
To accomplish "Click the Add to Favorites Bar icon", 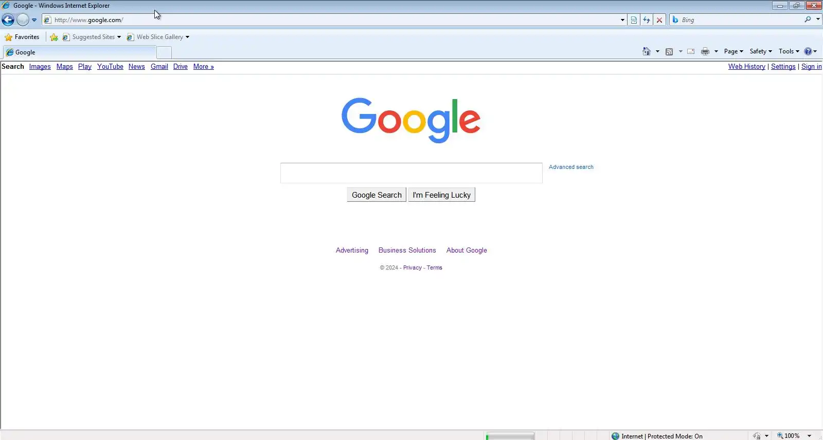I will coord(54,37).
